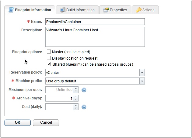The width and height of the screenshot is (192, 138).
Task: Open help for Cost (daily)
Action: tap(84, 107)
